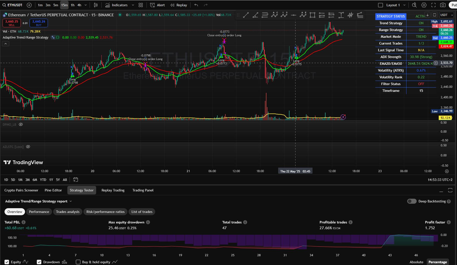Select the List of trades tab
Viewport: 457px width, 265px height.
(142, 212)
